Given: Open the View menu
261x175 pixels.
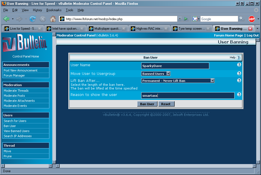Looking at the screenshot, I should click(25, 10).
